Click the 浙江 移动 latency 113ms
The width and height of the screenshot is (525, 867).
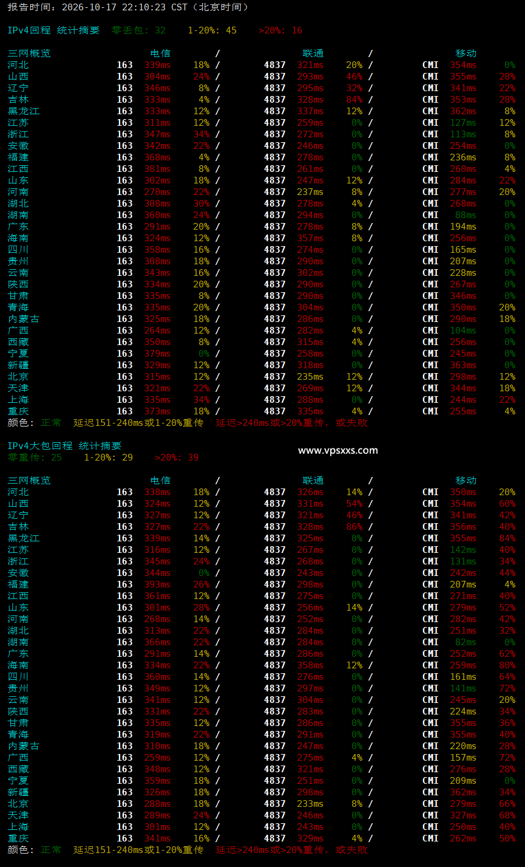click(464, 134)
